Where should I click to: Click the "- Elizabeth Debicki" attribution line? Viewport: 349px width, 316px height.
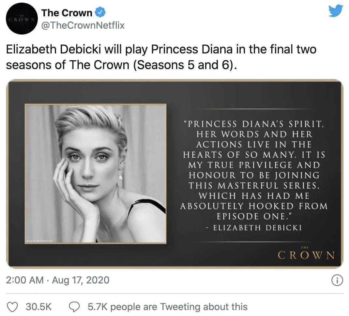click(254, 228)
